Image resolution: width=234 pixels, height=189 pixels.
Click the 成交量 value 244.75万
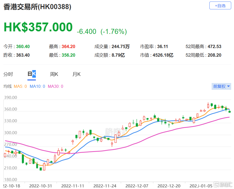click(121, 47)
